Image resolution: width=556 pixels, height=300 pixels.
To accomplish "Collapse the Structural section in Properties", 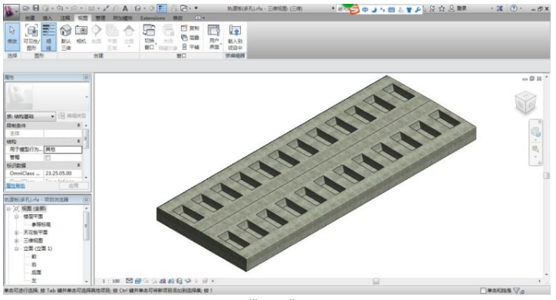I will 79,141.
